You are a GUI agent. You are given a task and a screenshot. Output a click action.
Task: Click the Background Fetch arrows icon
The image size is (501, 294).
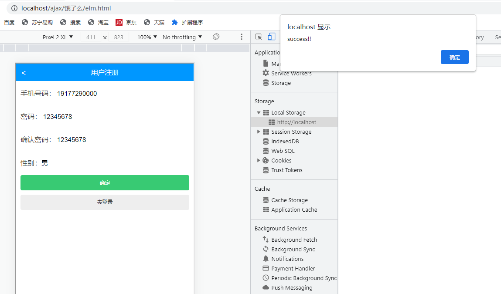266,239
